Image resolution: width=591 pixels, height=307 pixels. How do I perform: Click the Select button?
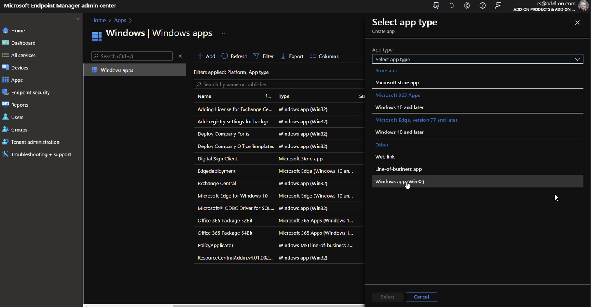point(388,297)
